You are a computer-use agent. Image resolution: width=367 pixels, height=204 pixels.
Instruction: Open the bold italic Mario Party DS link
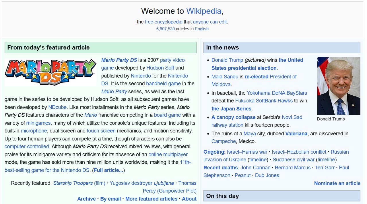point(119,60)
